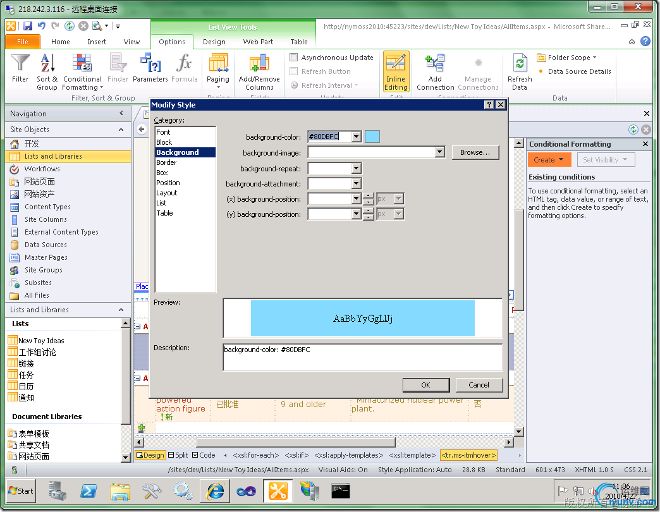Open background-image dropdown arrow
Image resolution: width=660 pixels, height=512 pixels.
point(440,152)
